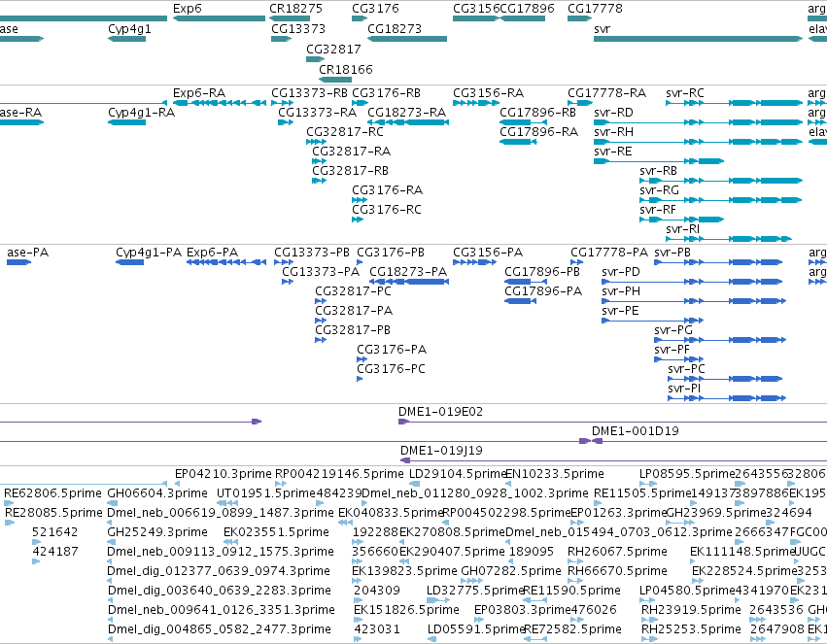Select the Exp6-PA protein label
This screenshot has height=644, width=827.
[x=213, y=253]
